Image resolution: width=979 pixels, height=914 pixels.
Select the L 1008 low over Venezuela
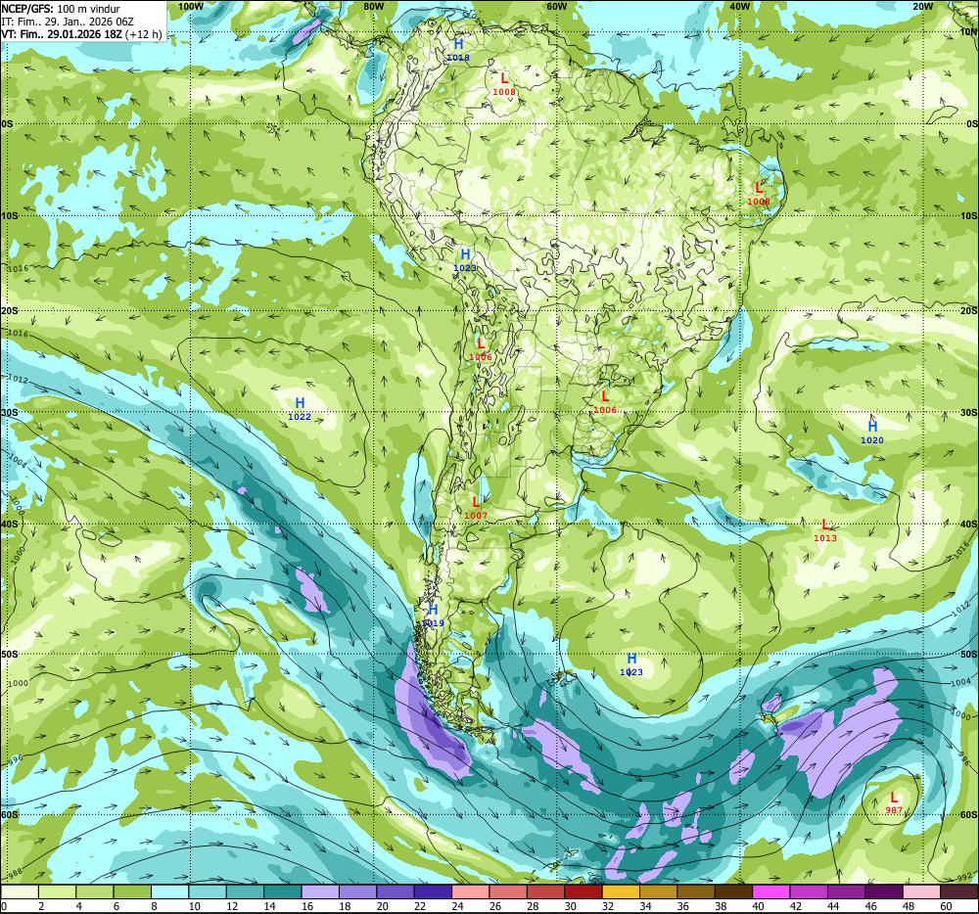504,84
